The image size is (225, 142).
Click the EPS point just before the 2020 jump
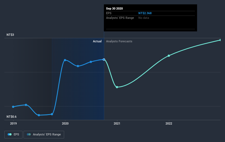pyautogui.click(x=52, y=114)
